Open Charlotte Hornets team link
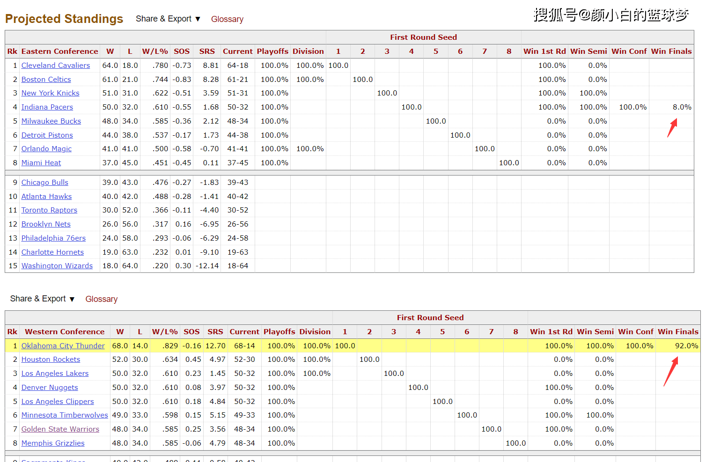 pyautogui.click(x=53, y=252)
